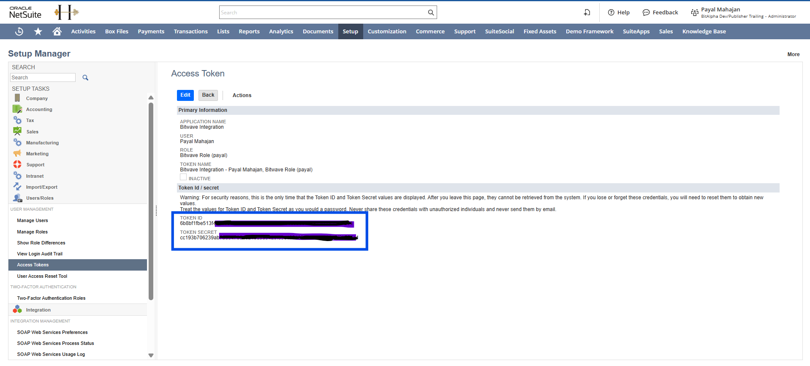
Task: Open SOAP Web Services Process Status
Action: coord(56,343)
